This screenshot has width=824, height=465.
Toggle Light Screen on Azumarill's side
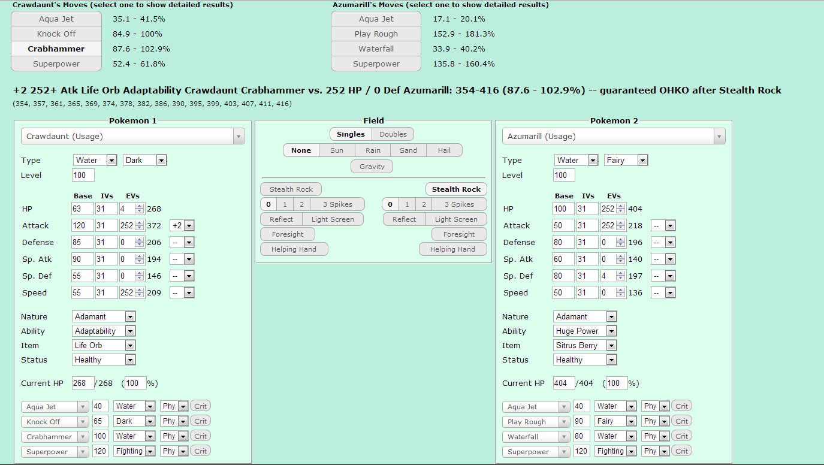[456, 219]
